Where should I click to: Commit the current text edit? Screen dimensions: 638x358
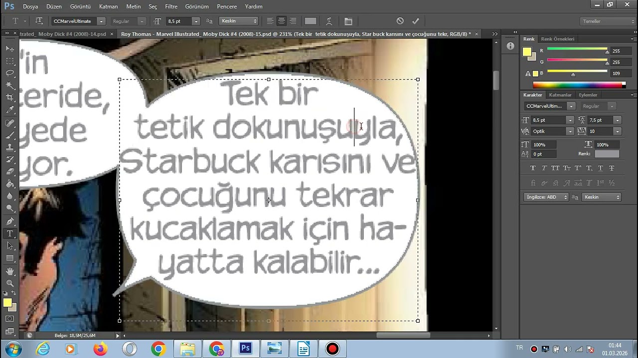[416, 21]
